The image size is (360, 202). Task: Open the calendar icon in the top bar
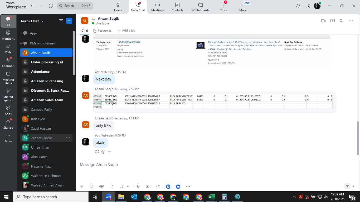click(308, 6)
